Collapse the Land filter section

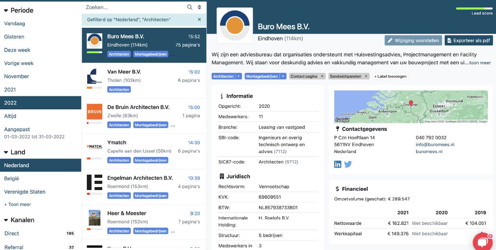pyautogui.click(x=6, y=152)
